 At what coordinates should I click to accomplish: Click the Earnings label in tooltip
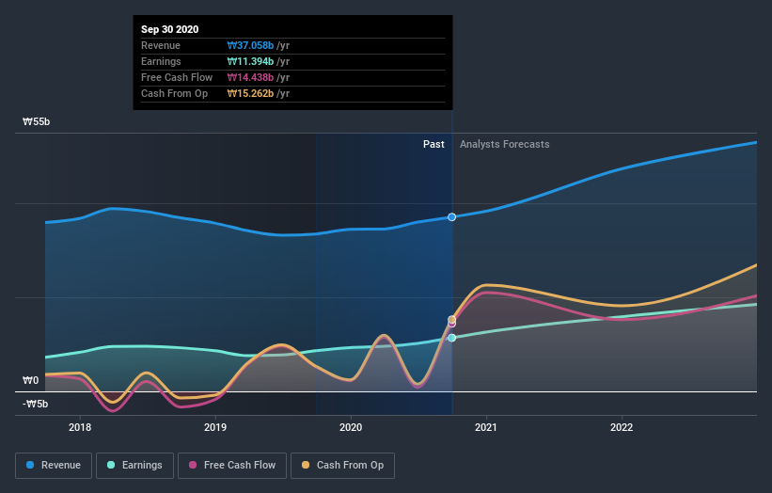tap(161, 61)
